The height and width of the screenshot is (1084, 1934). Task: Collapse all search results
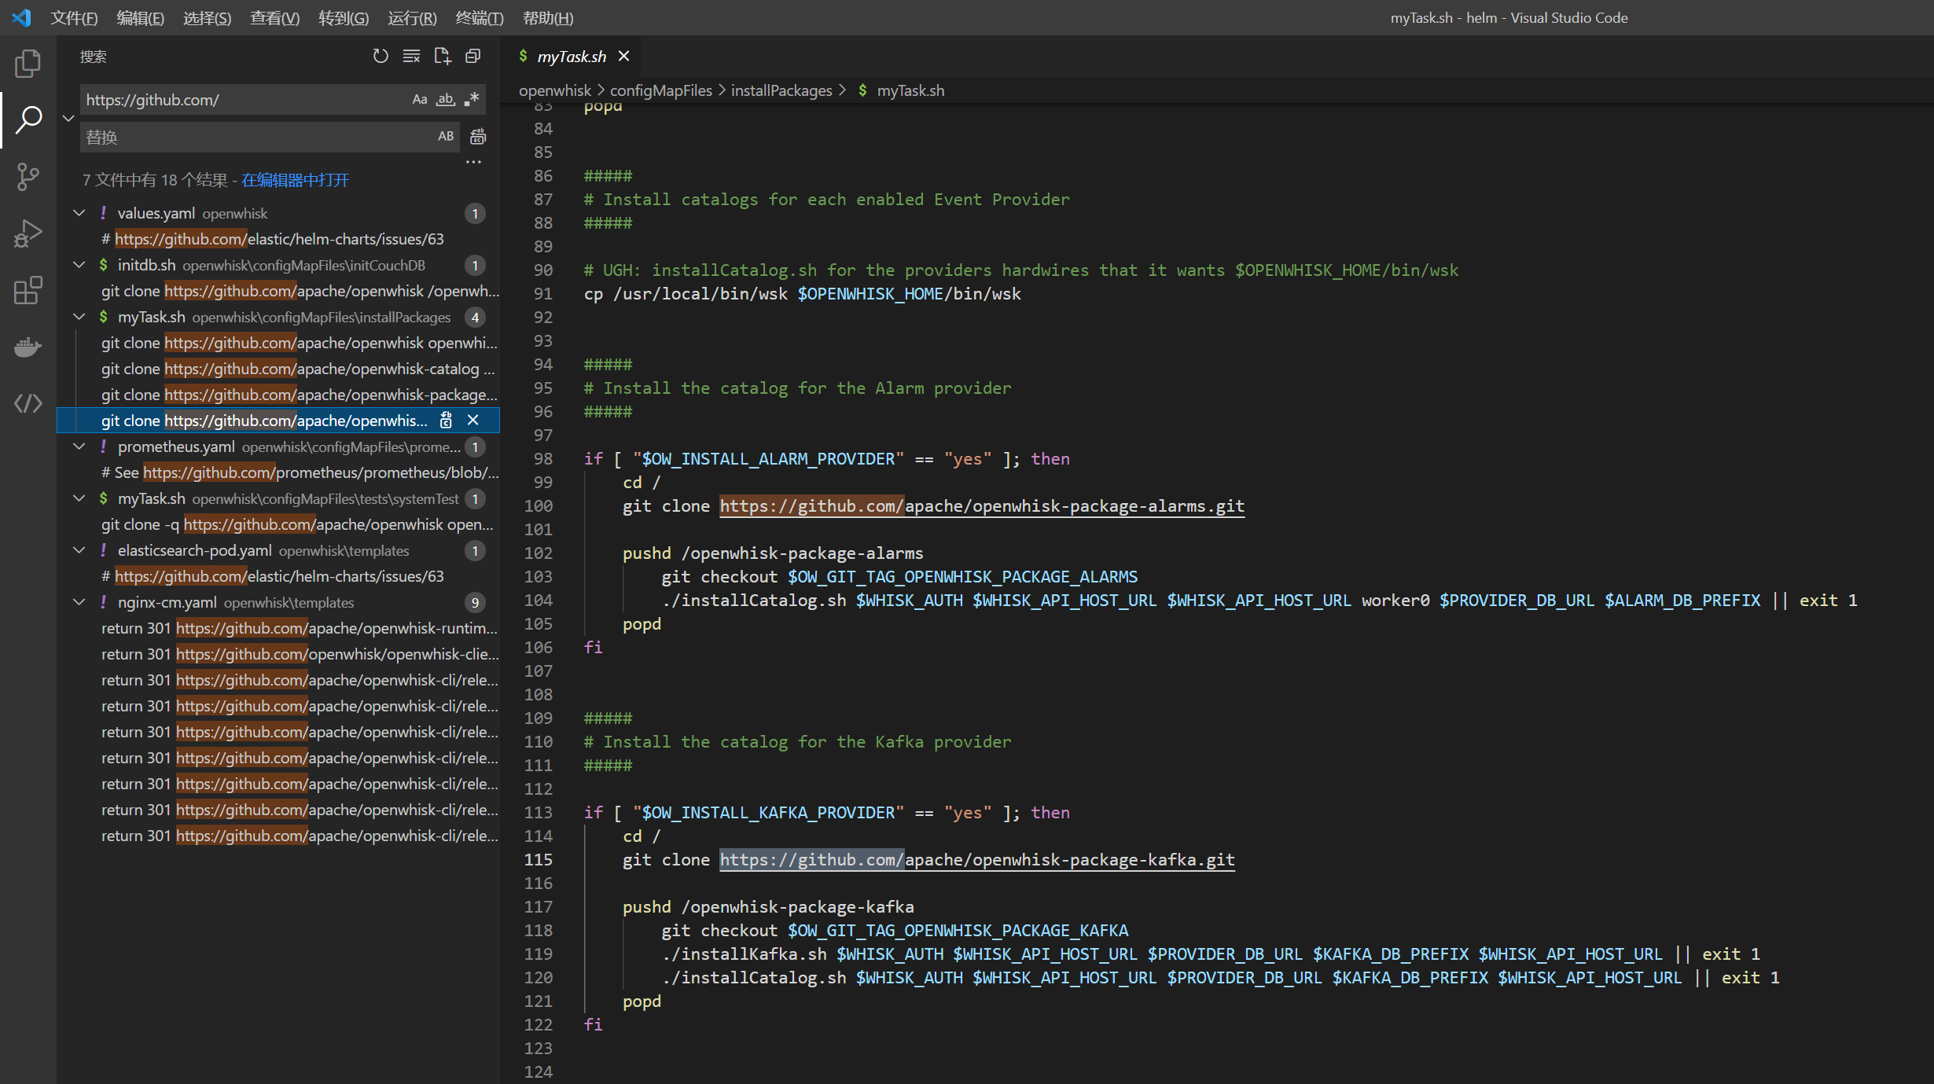tap(472, 56)
